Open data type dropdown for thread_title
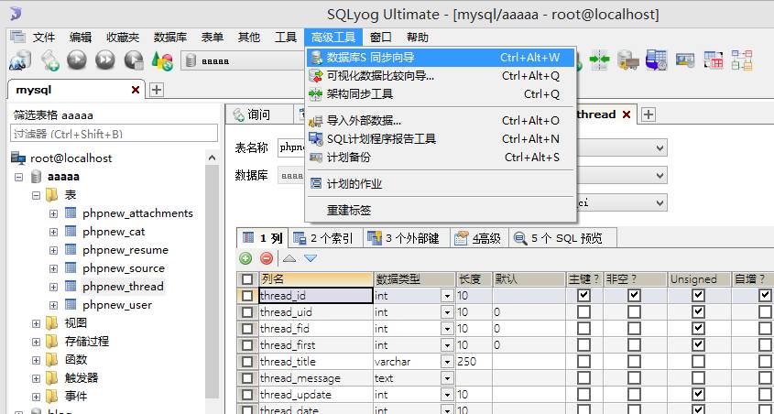 click(448, 362)
